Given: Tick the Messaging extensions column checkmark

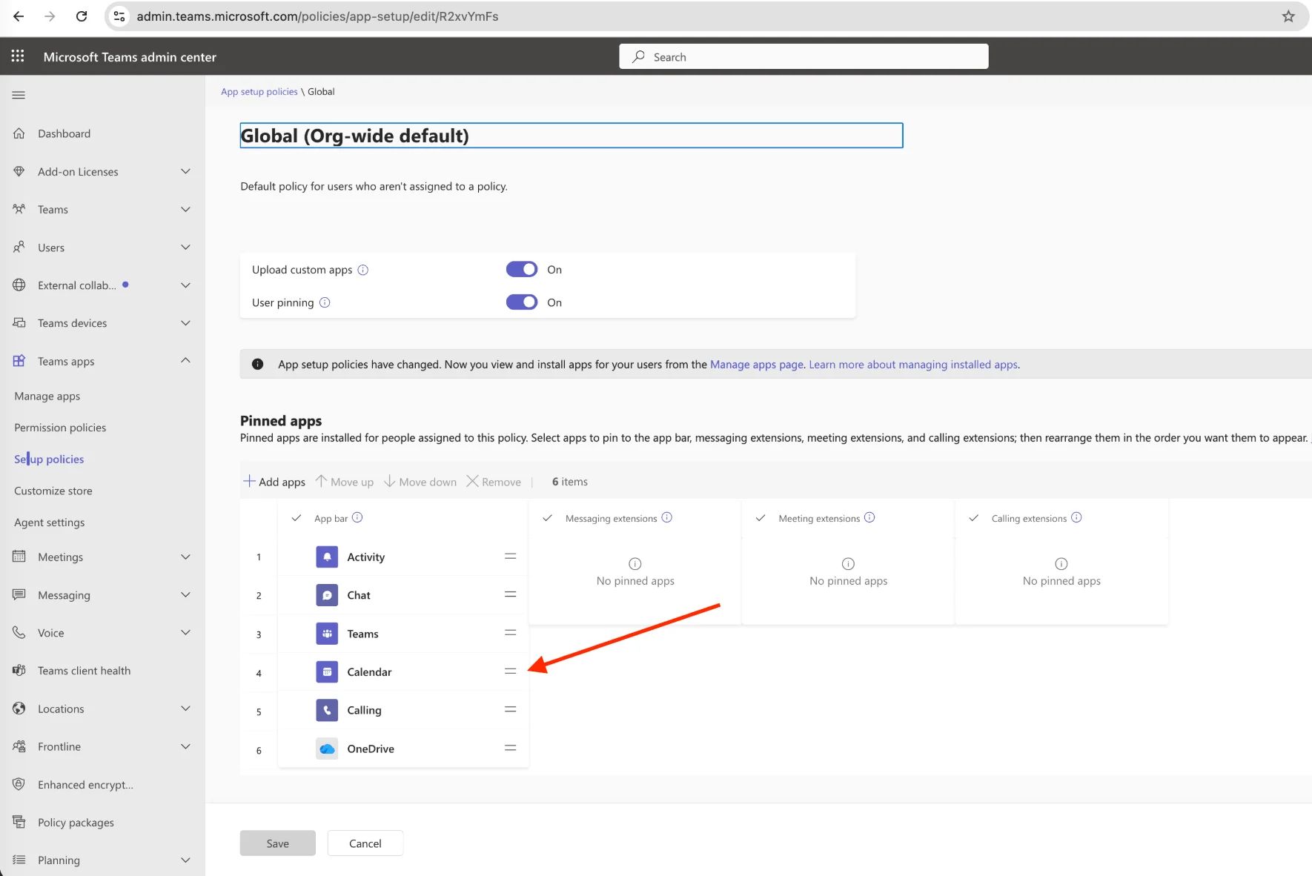Looking at the screenshot, I should (x=547, y=518).
